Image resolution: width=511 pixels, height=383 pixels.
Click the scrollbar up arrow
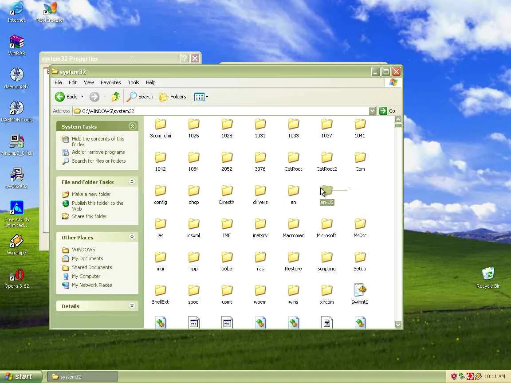[x=398, y=120]
